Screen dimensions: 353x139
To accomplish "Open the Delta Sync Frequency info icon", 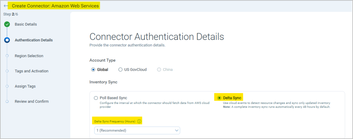I will point(139,122).
